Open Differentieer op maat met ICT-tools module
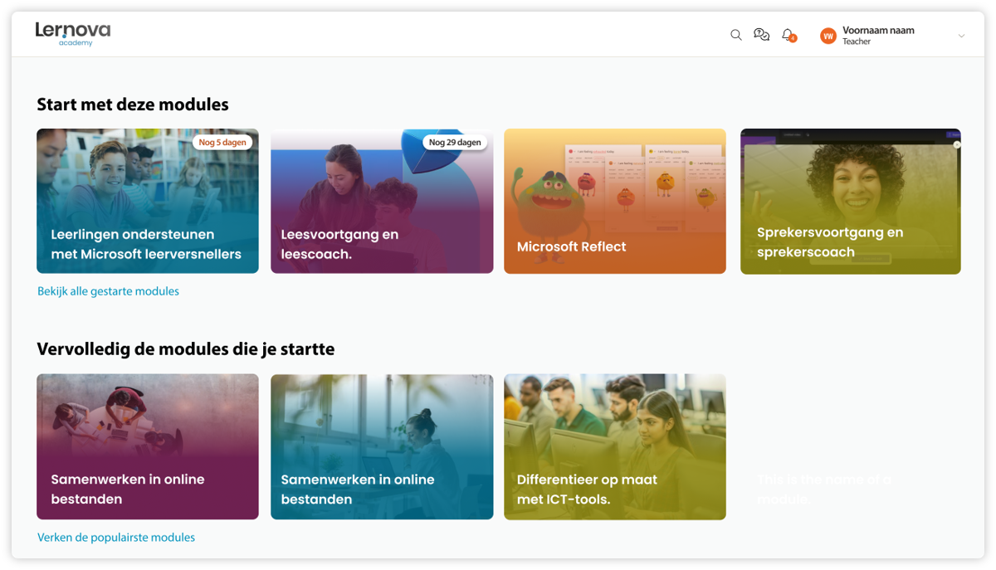This screenshot has width=996, height=570. (x=614, y=446)
